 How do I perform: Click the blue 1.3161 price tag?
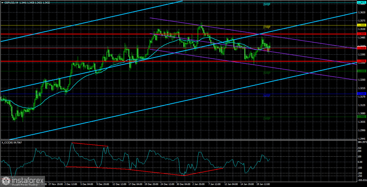coord(361,94)
